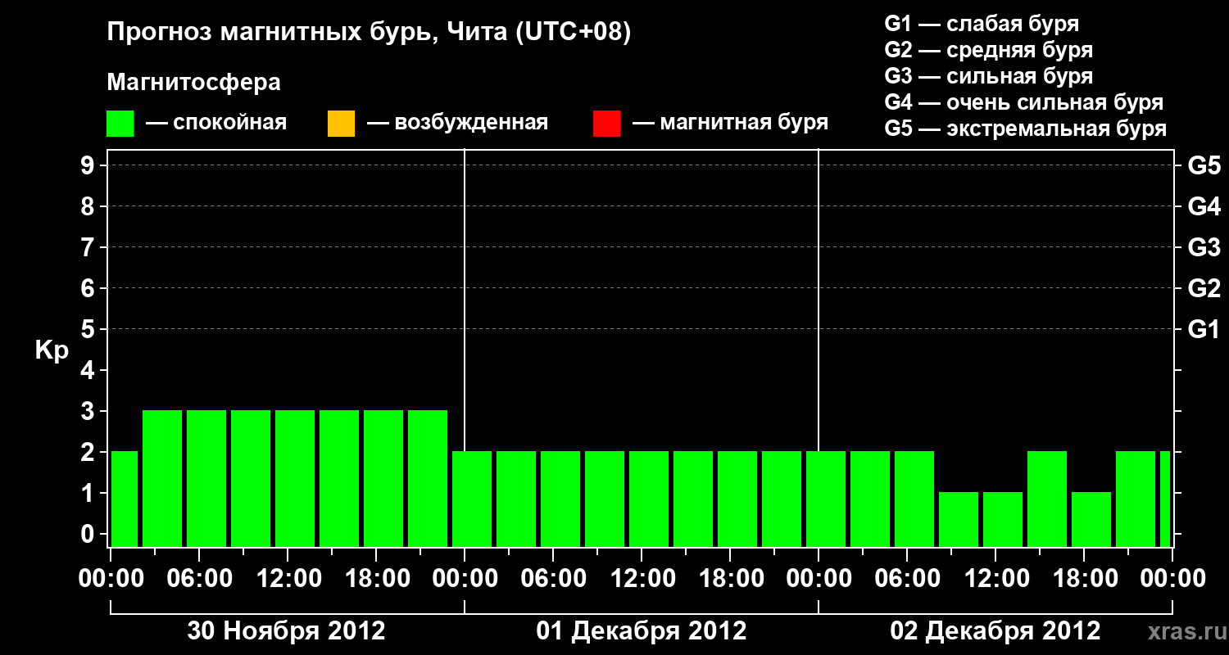Click the green 'спокойная' legend swatch
Screen dimensions: 1229x655
(x=120, y=124)
